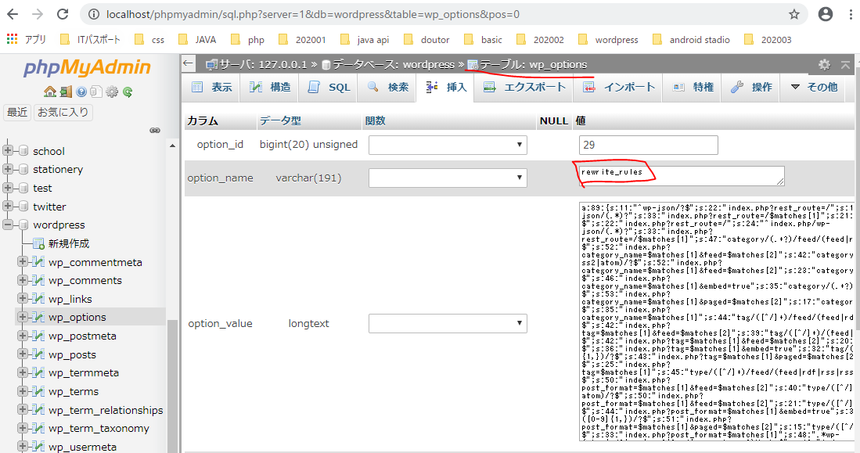Collapse the wordpress database node
Screen dimensions: 860x453
[x=8, y=225]
